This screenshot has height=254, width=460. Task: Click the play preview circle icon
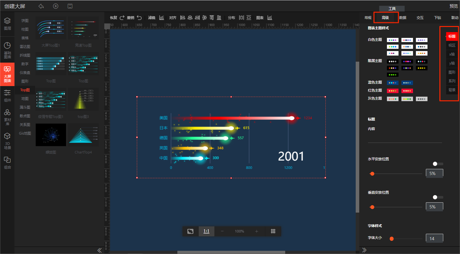point(56,6)
